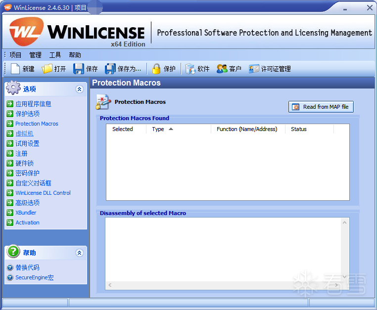
Task: Click the green arrow beside 保护选项
Action: (x=10, y=114)
